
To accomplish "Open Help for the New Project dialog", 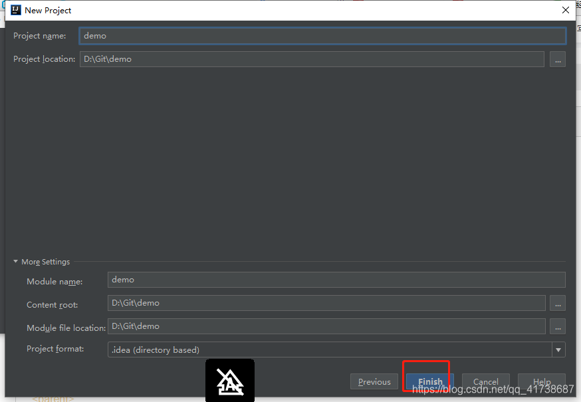I will (x=541, y=381).
